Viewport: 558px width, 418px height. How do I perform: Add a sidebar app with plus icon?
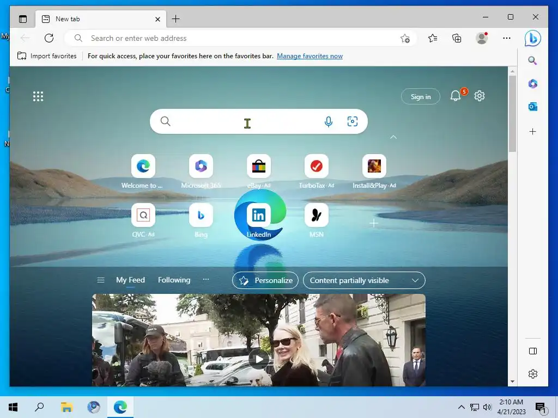click(533, 132)
